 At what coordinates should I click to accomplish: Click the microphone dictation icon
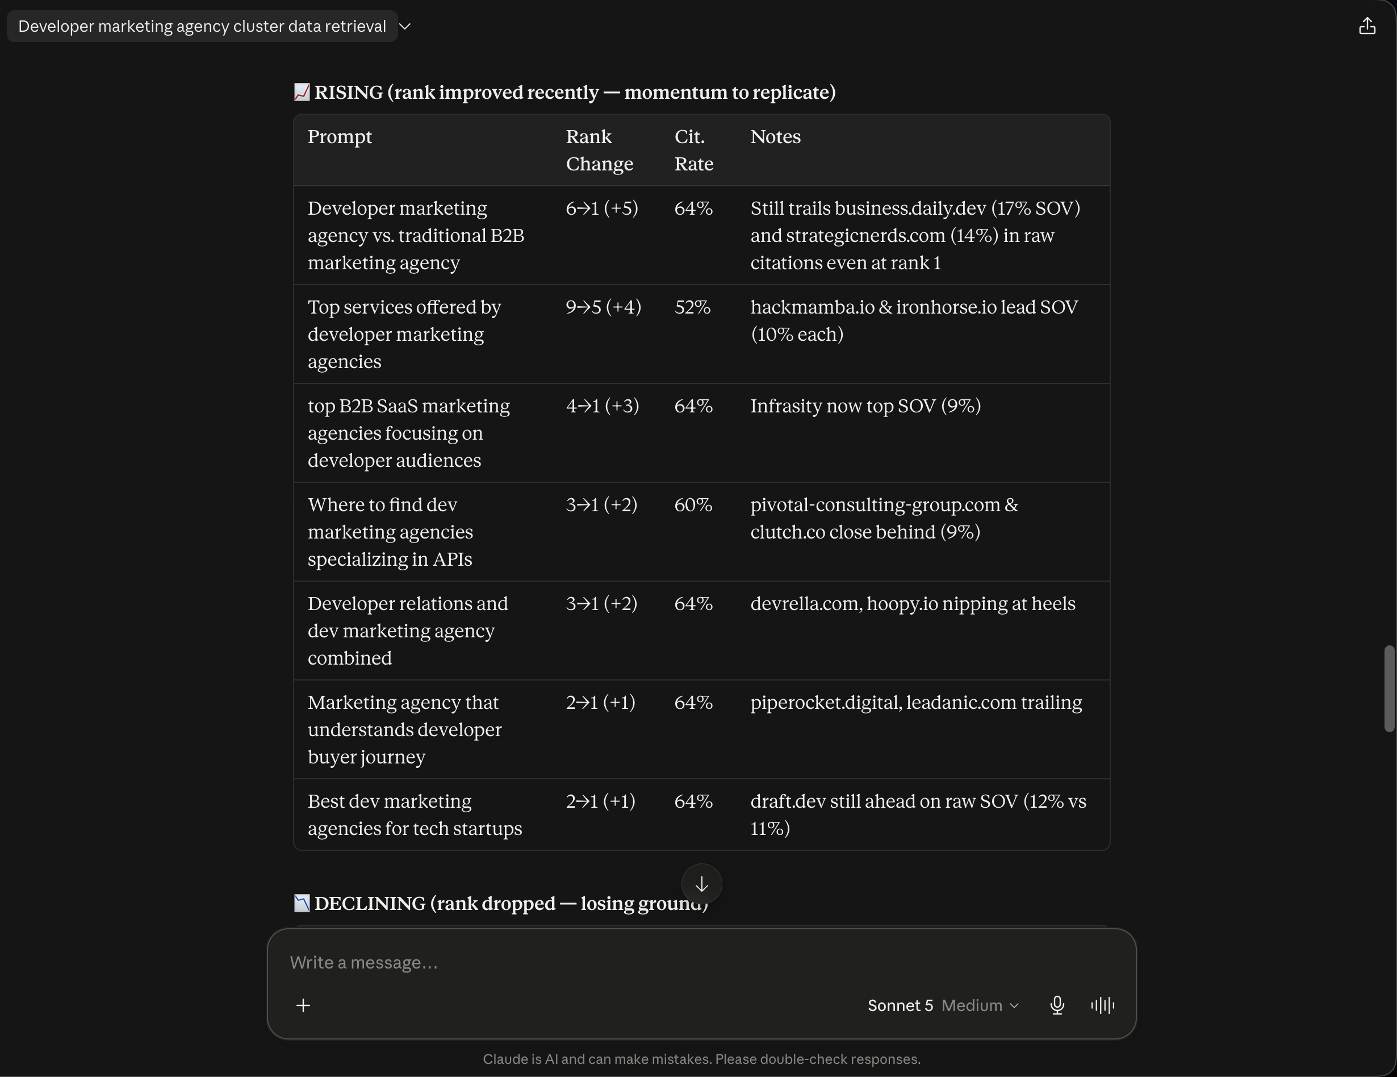tap(1057, 1005)
